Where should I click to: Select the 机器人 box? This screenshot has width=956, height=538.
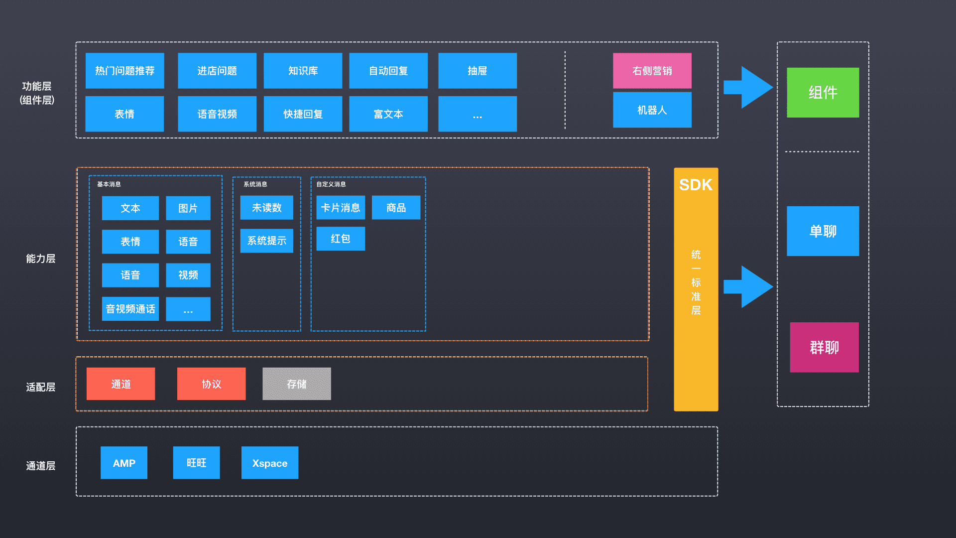[x=652, y=110]
